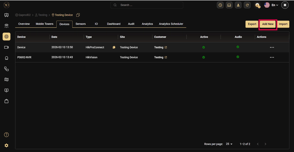294x152 pixels.
Task: Open the connected squares workflow sidebar icon
Action: point(6,69)
